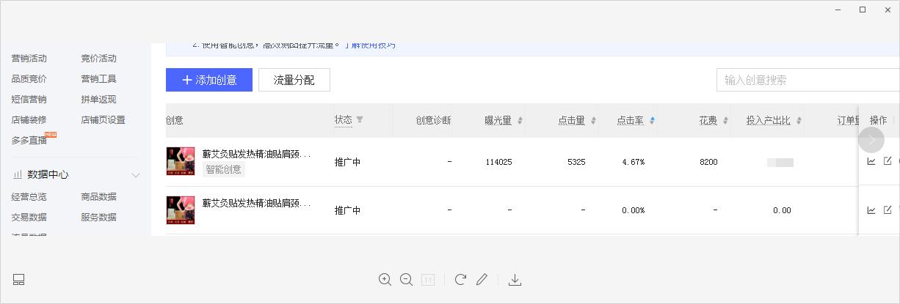The width and height of the screenshot is (900, 304).
Task: Open 服务数据 under 数据中心
Action: coord(98,218)
